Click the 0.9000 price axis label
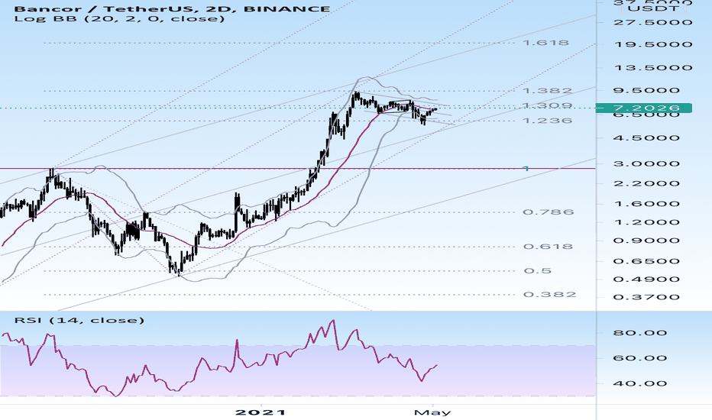Screen dimensions: 712x420 [x=646, y=241]
